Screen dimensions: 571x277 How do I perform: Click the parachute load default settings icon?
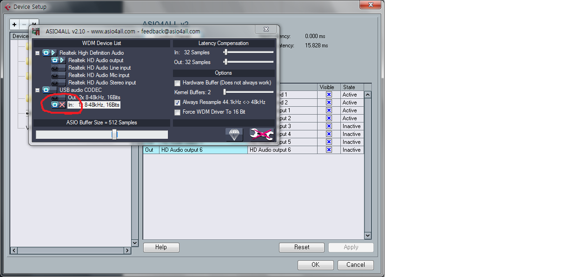[x=234, y=135]
